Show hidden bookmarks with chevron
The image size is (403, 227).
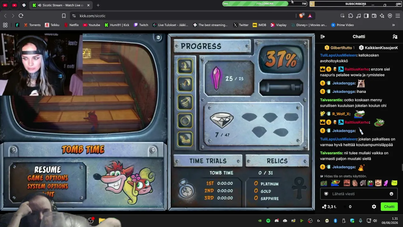pyautogui.click(x=394, y=25)
